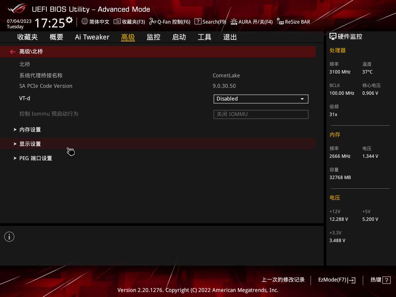This screenshot has height=297, width=396.
Task: Open hotkeys help question mark icon
Action: (x=386, y=280)
